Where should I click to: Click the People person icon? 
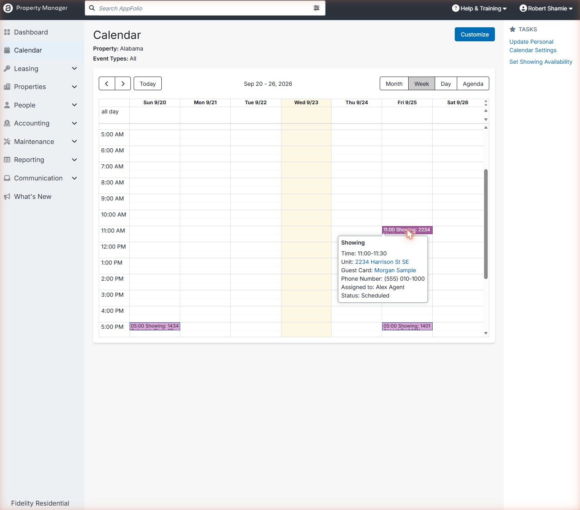click(x=7, y=105)
